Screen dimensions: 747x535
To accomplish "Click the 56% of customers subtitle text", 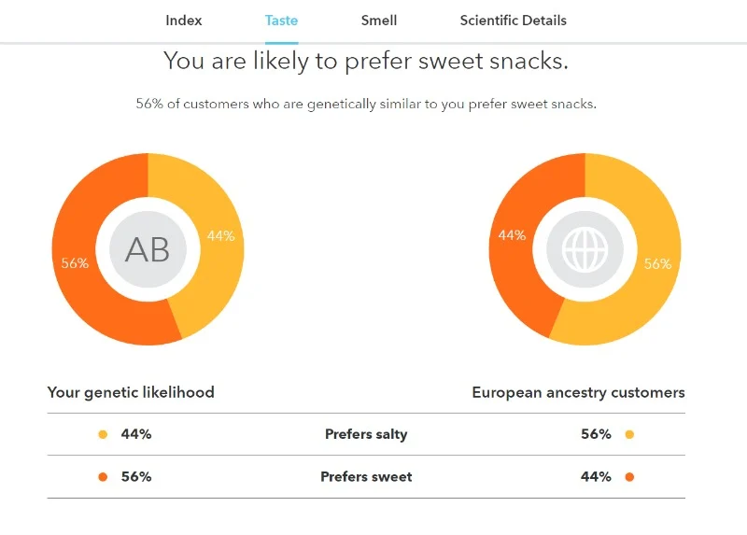I will [366, 104].
